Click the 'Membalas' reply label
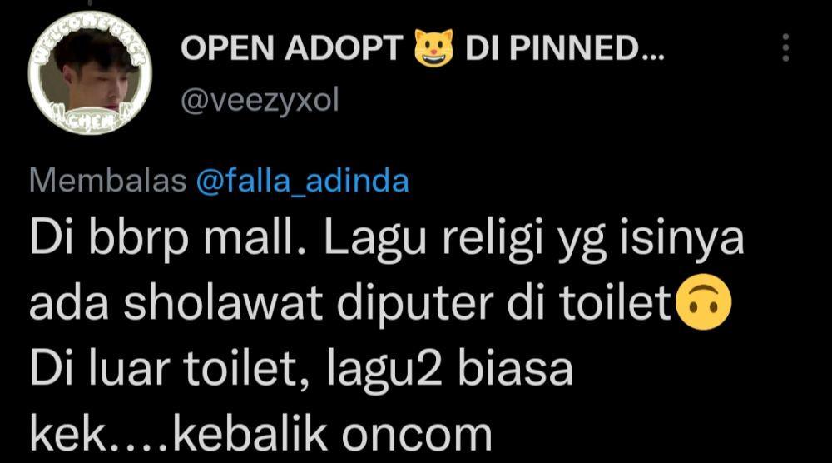Screen dimensions: 832x463 (x=107, y=181)
